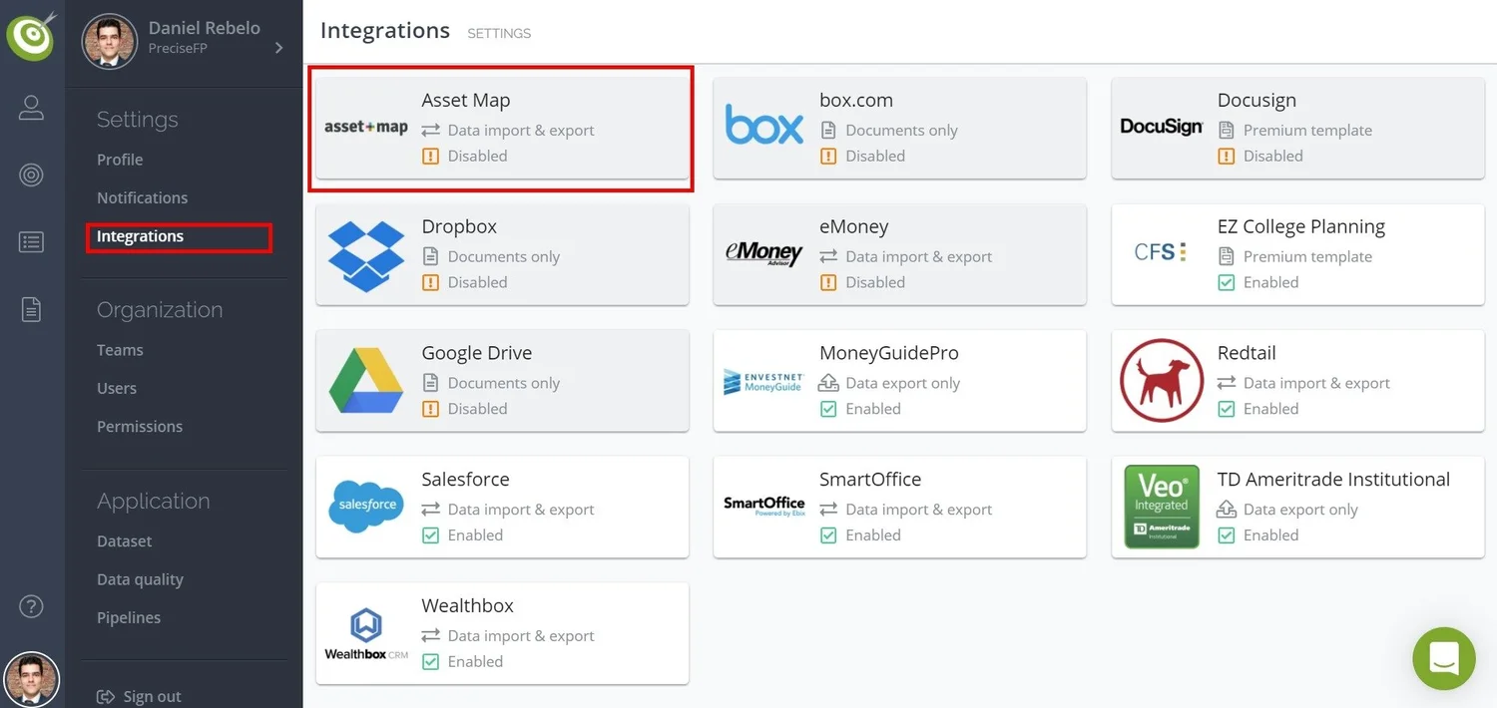Click the SETTINGS breadcrumb text
Image resolution: width=1497 pixels, height=708 pixels.
coord(499,33)
